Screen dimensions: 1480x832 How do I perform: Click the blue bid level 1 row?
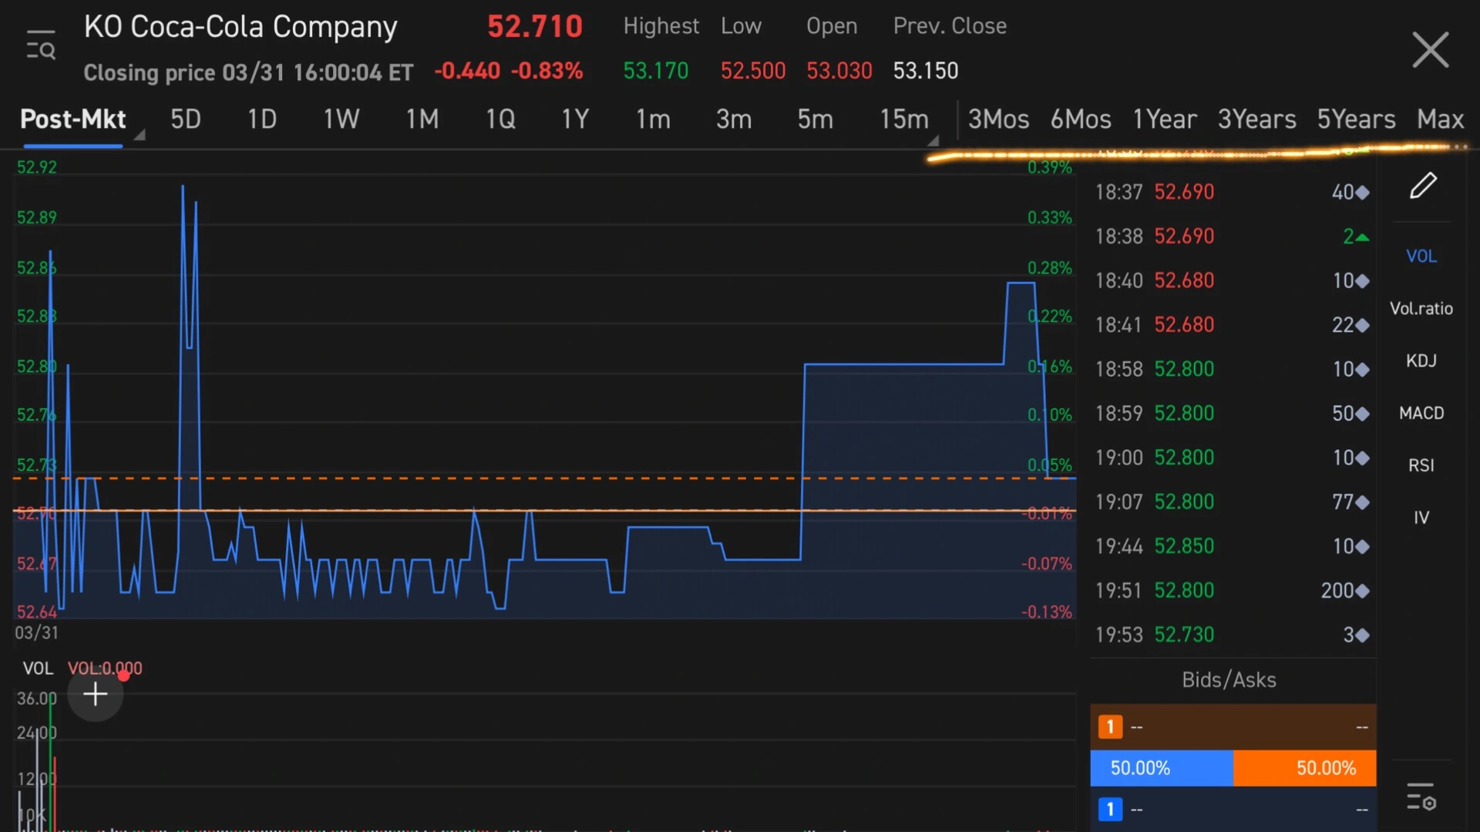click(1233, 809)
